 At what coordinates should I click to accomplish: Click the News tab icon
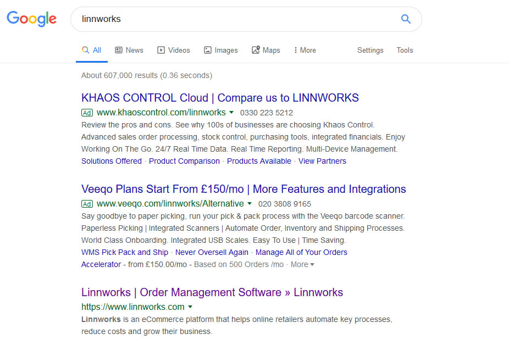pos(119,50)
